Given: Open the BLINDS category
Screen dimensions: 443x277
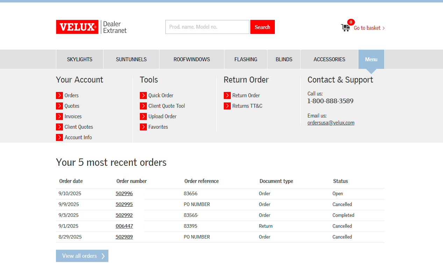Looking at the screenshot, I should tap(284, 59).
